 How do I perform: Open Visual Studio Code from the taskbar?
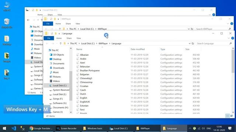(14, 128)
